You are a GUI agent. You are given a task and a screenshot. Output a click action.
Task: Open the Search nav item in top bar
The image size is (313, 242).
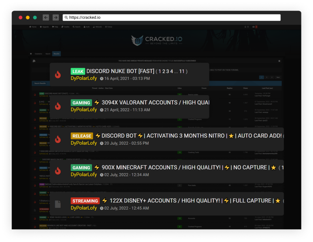coord(76,27)
